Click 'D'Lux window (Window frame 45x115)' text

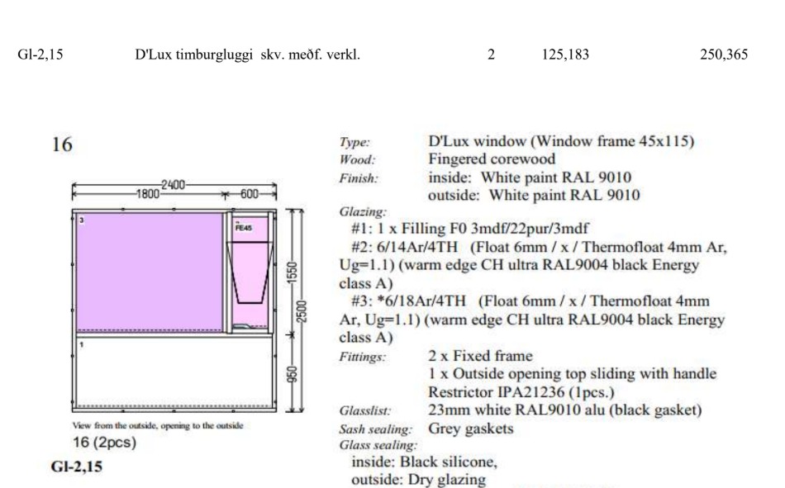tap(561, 141)
